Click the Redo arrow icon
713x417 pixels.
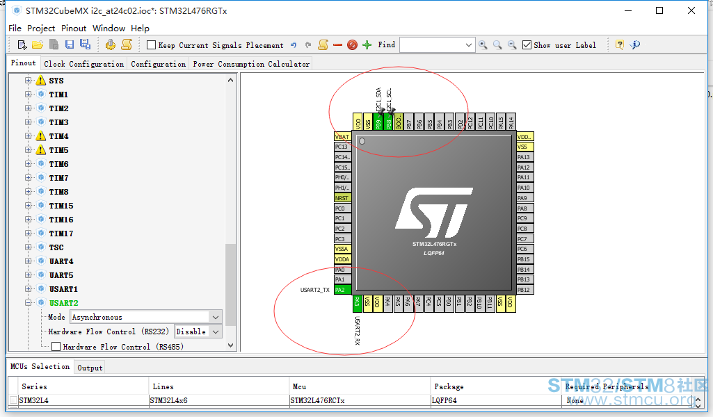tap(308, 45)
